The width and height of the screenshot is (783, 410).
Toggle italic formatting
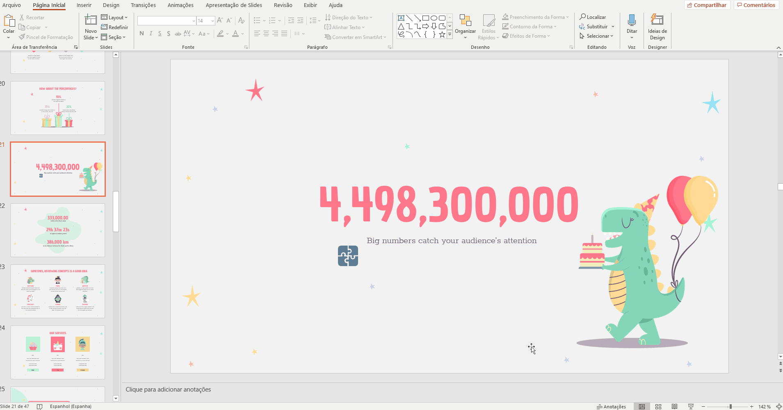tap(151, 34)
